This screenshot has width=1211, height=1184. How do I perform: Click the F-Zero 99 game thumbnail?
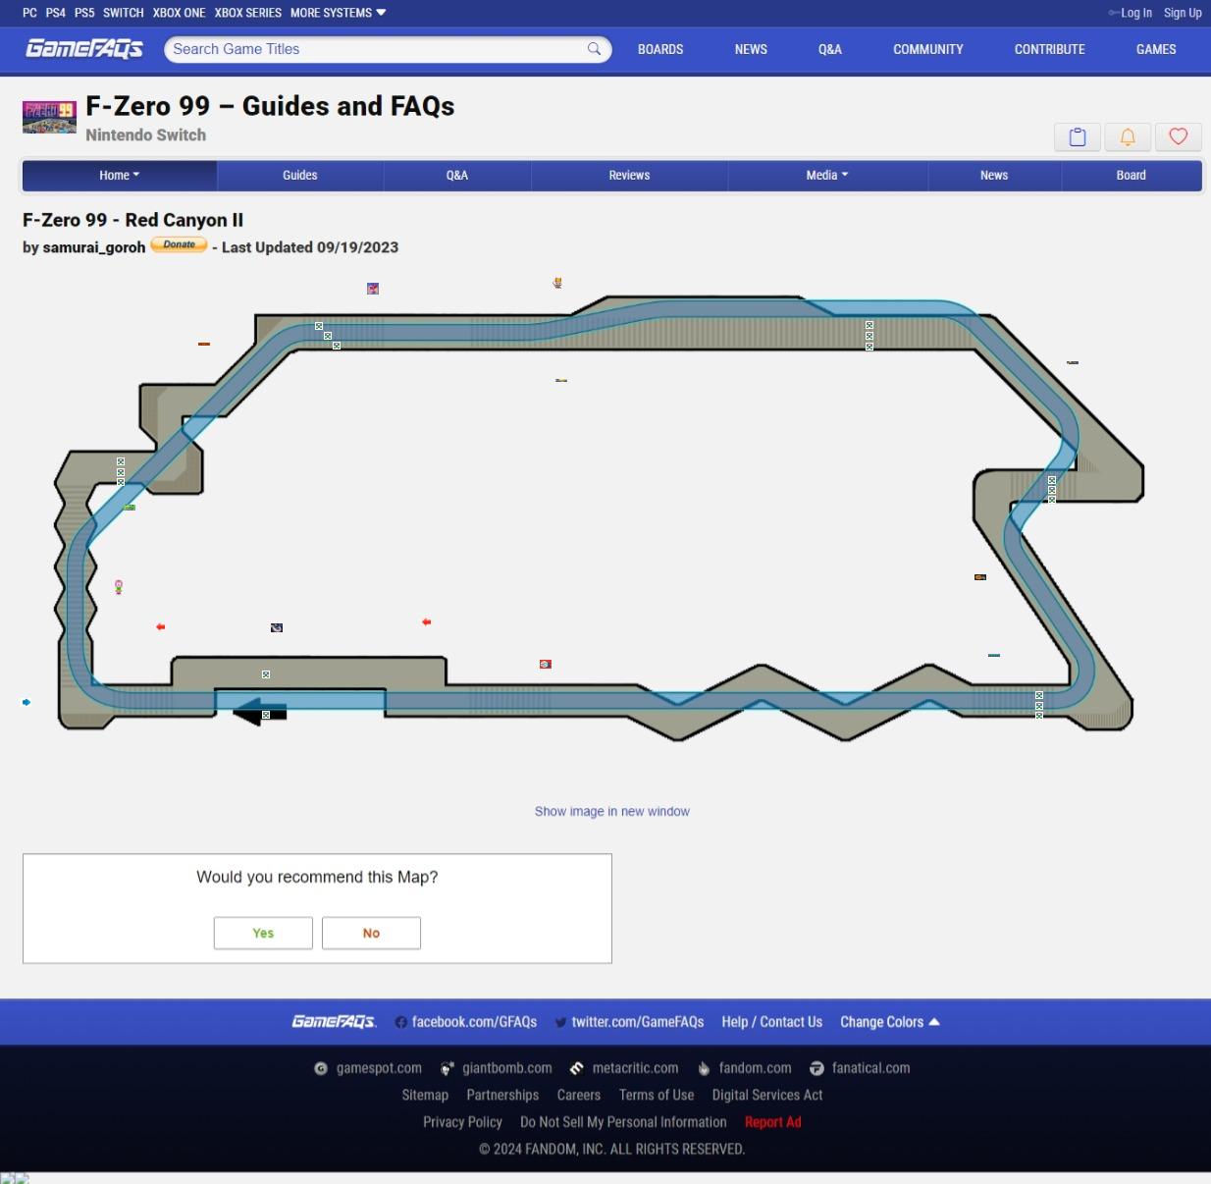[49, 117]
